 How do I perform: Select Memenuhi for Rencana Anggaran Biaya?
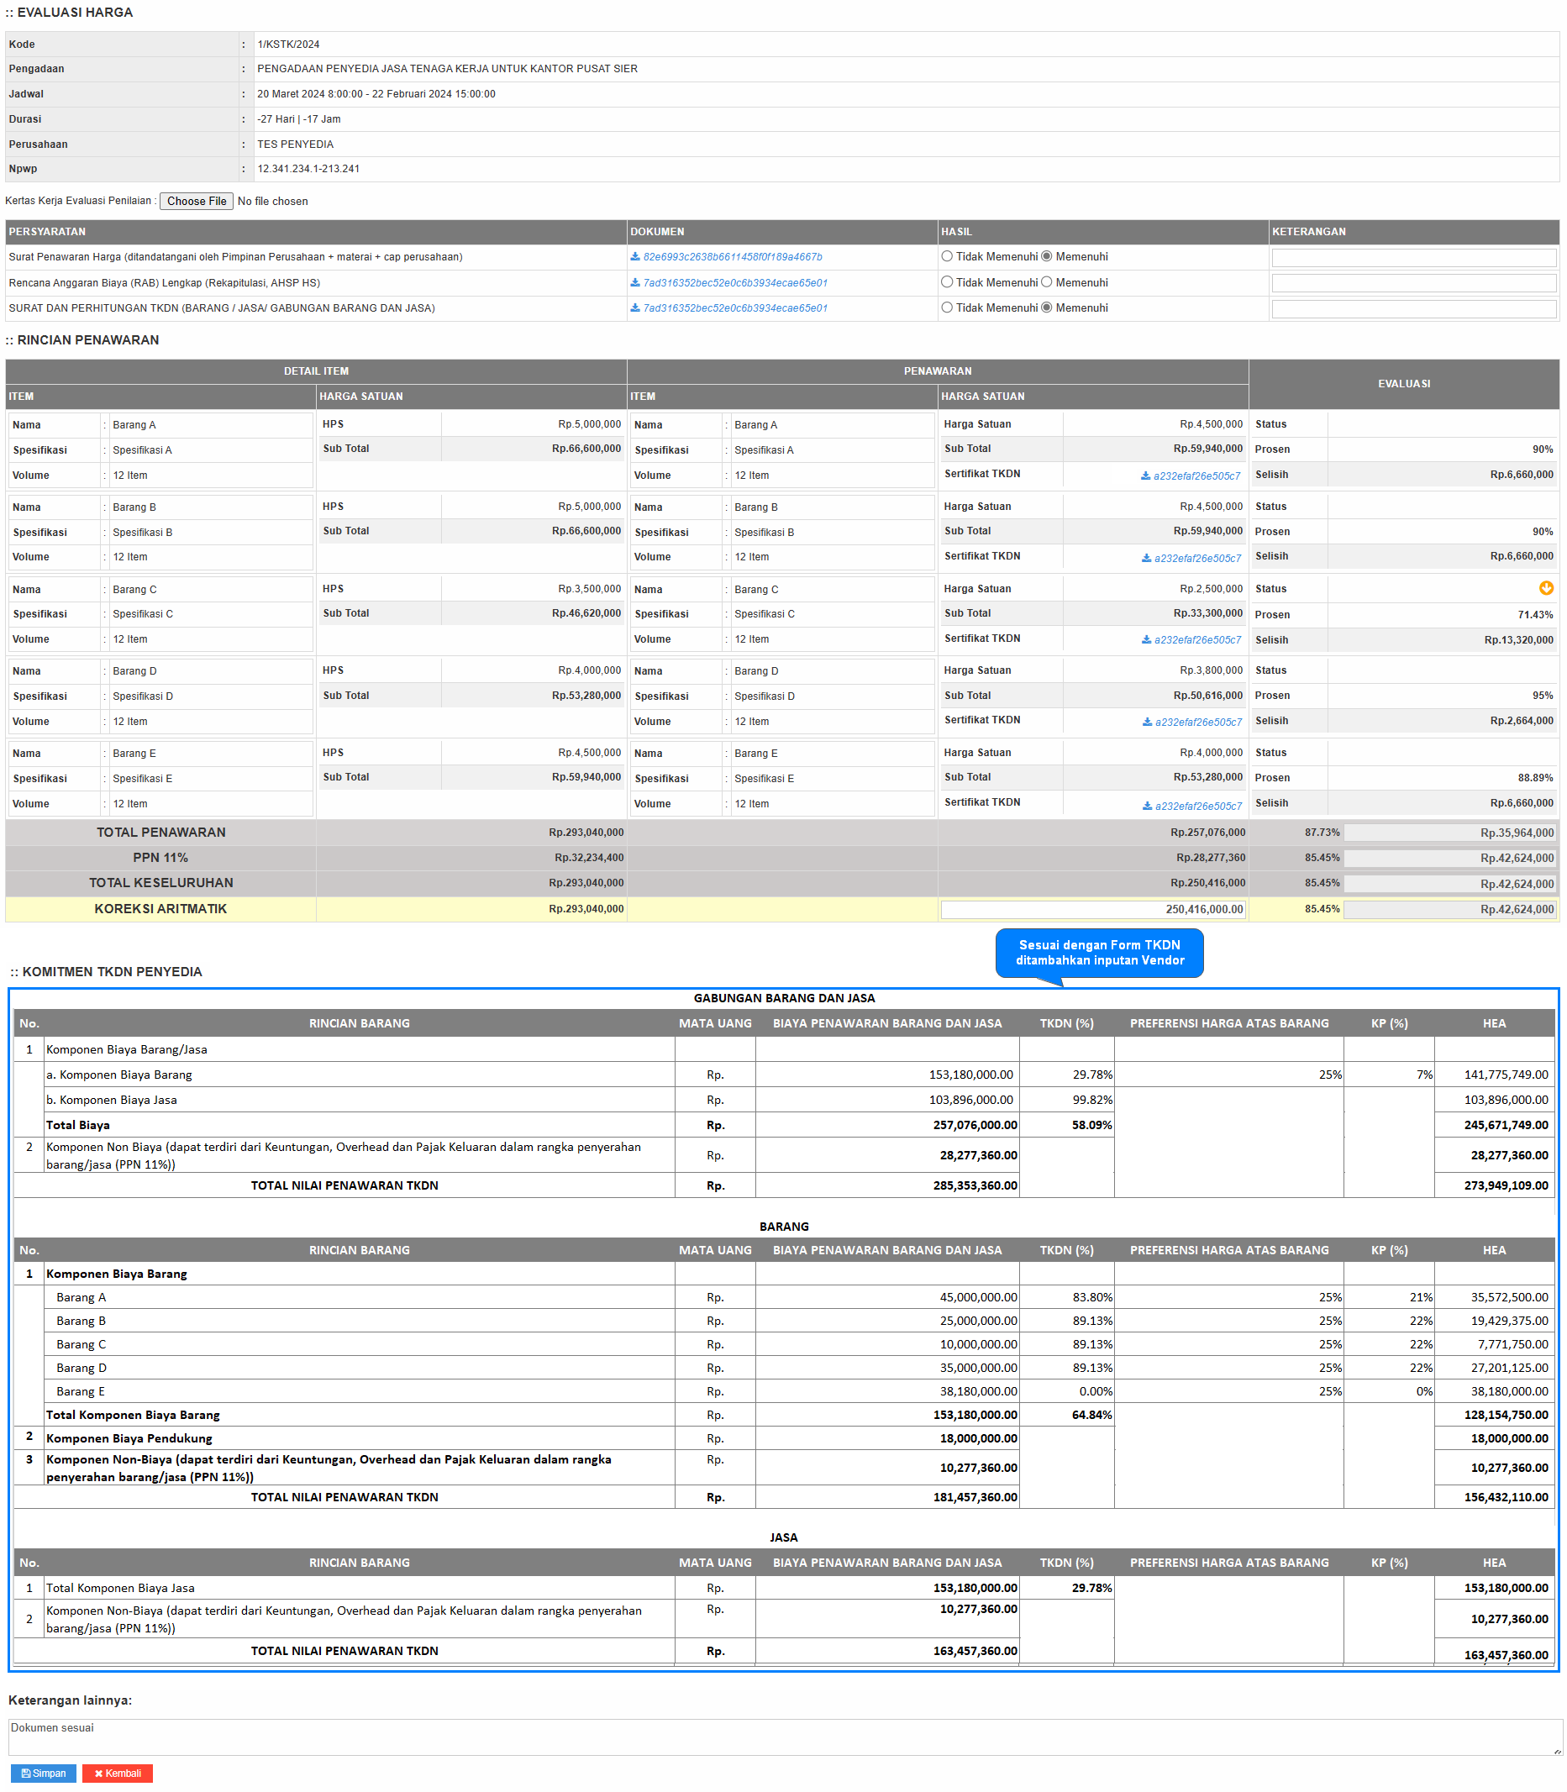[x=1047, y=282]
